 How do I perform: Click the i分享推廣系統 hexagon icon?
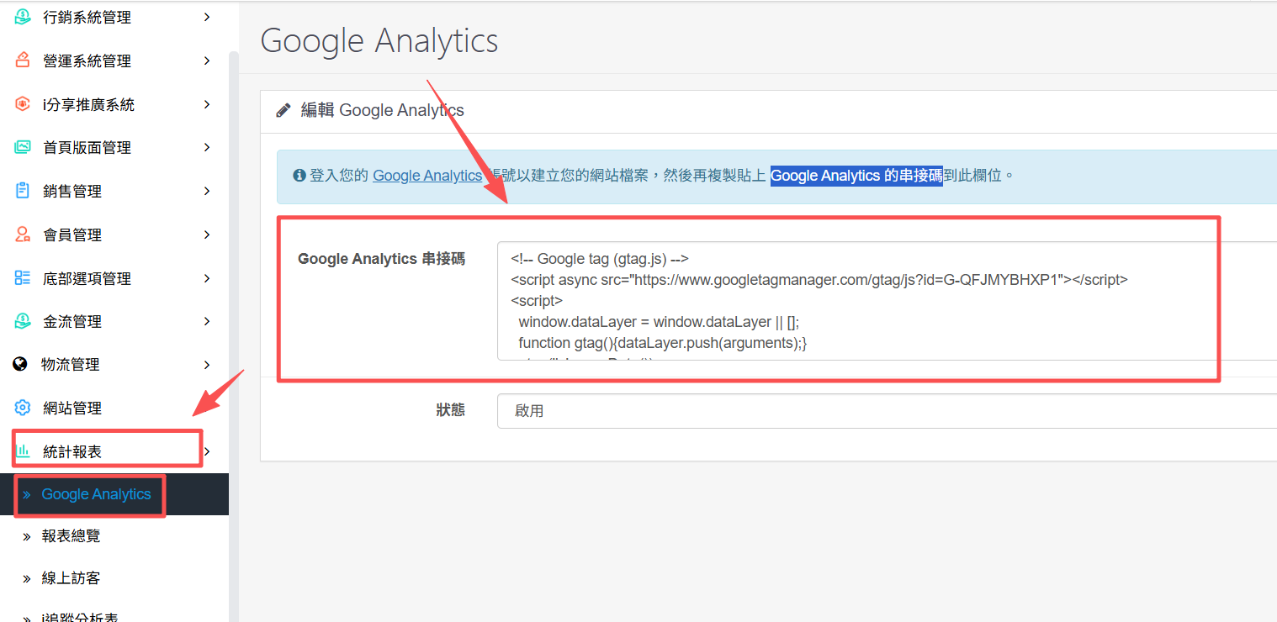(23, 104)
